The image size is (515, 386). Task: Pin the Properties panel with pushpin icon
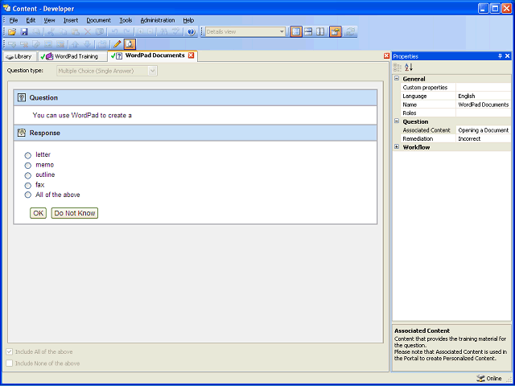pyautogui.click(x=500, y=56)
